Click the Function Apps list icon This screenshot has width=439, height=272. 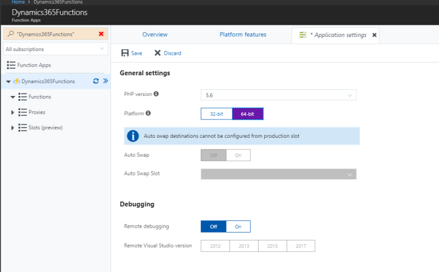(11, 65)
